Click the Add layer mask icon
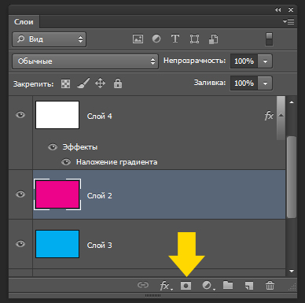The width and height of the screenshot is (305, 303). pos(186,285)
